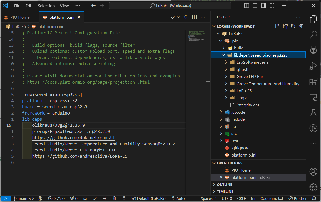
Task: Open Run and Debug view
Action: tap(313, 66)
